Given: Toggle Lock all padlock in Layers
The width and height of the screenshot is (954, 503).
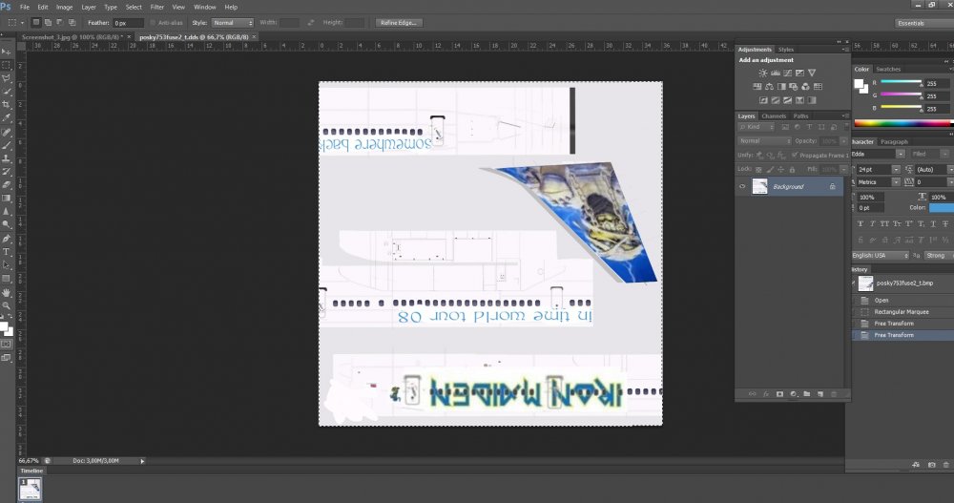Looking at the screenshot, I should coord(792,169).
